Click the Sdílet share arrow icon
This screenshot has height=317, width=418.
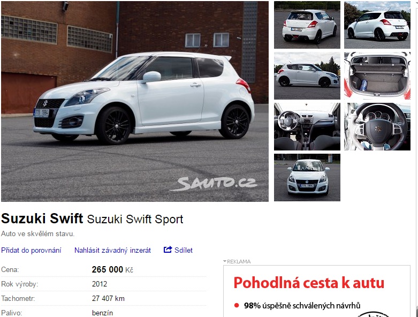168,250
